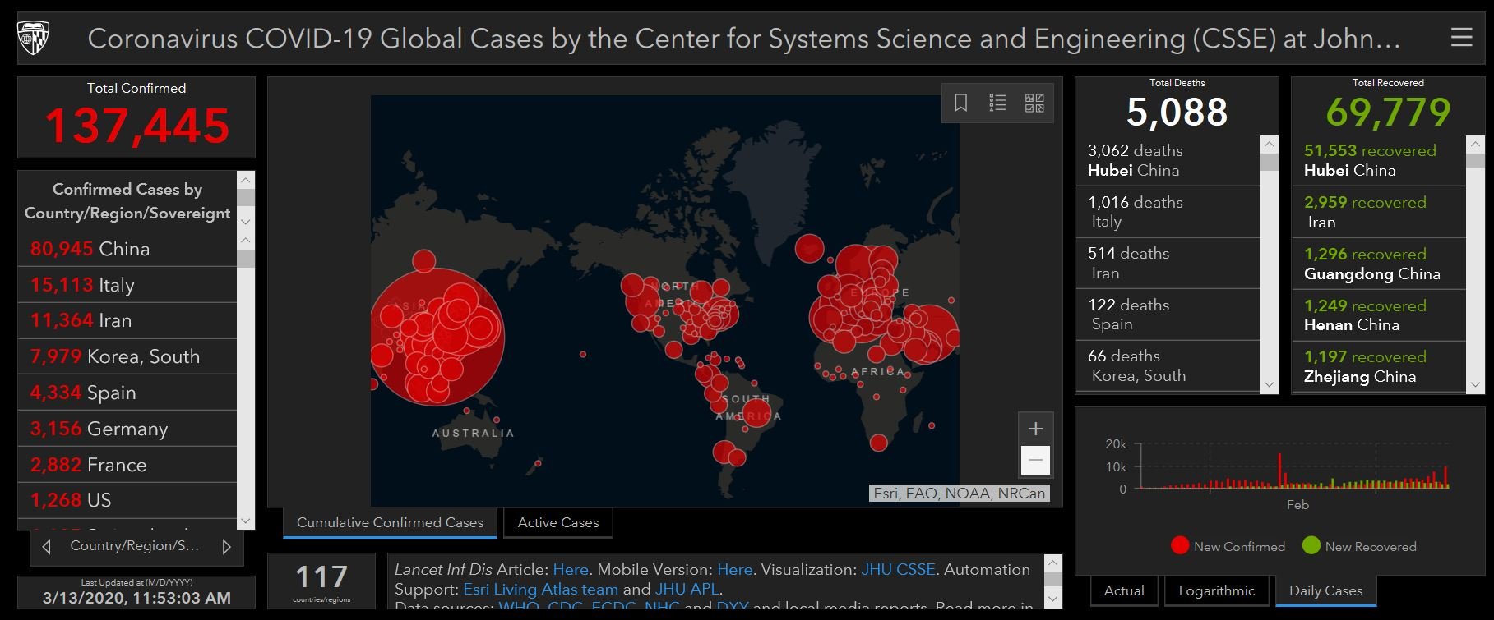The image size is (1494, 620).
Task: Switch to Active Cases tab
Action: point(558,522)
